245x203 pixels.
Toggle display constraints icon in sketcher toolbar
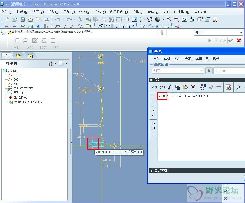[x=116, y=26]
